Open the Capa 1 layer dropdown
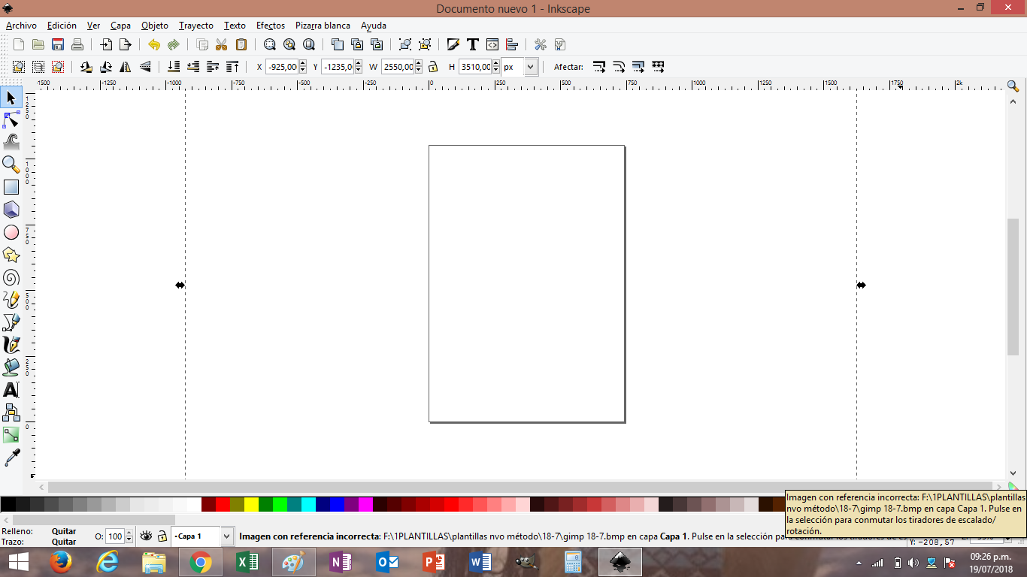This screenshot has width=1027, height=577. 226,536
